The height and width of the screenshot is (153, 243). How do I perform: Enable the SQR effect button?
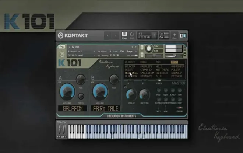click(x=166, y=90)
